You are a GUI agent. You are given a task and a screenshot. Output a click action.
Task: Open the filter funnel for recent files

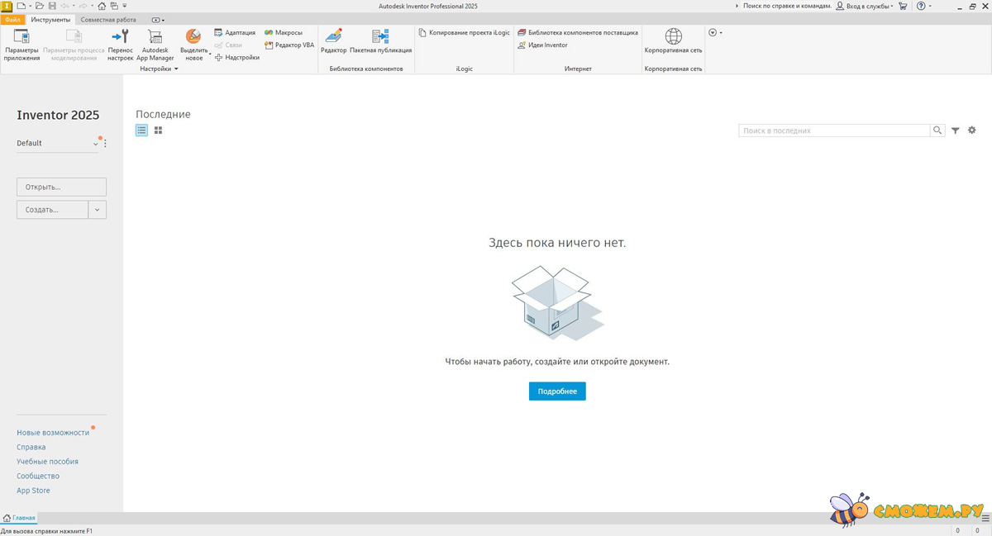coord(956,130)
